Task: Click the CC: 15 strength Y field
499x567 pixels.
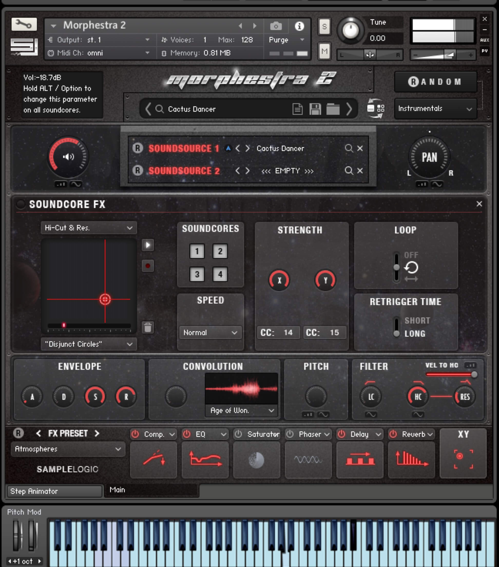Action: click(x=324, y=332)
